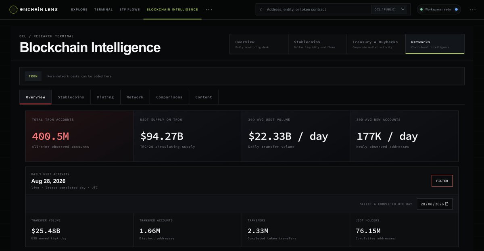Image resolution: width=484 pixels, height=251 pixels.
Task: Open the Network sub-tab
Action: pyautogui.click(x=135, y=97)
